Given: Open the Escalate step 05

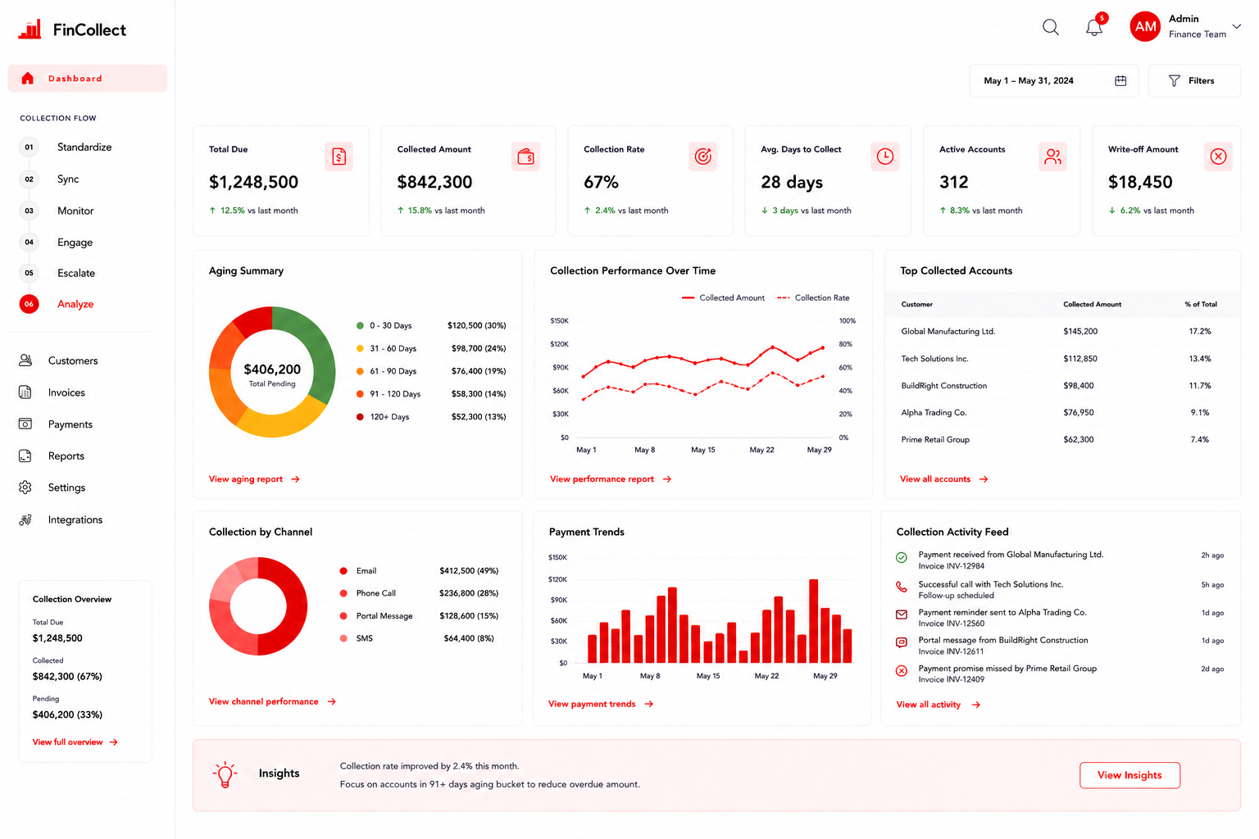Looking at the screenshot, I should pyautogui.click(x=57, y=274).
